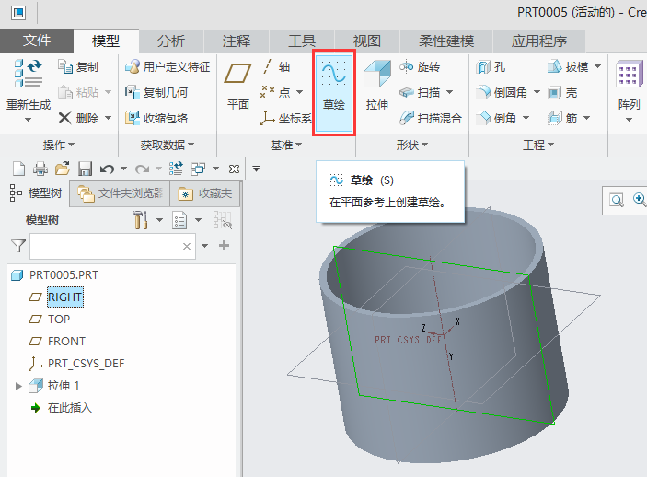Open the 文件 menu
Image resolution: width=647 pixels, height=477 pixels.
(x=37, y=41)
